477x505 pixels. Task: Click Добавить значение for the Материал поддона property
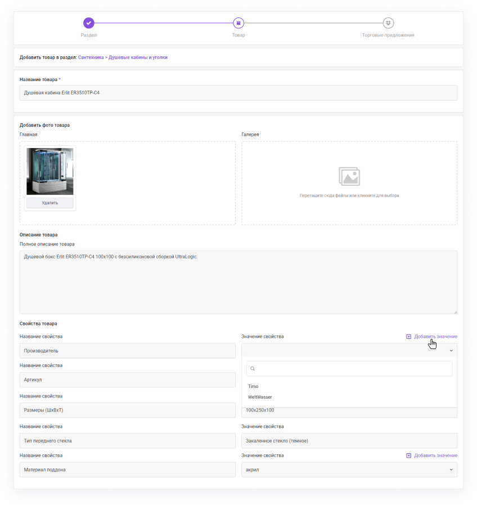pos(435,455)
